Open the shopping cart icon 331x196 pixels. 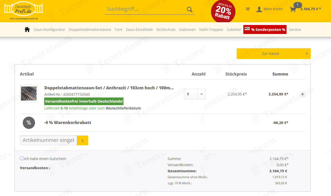(x=293, y=9)
